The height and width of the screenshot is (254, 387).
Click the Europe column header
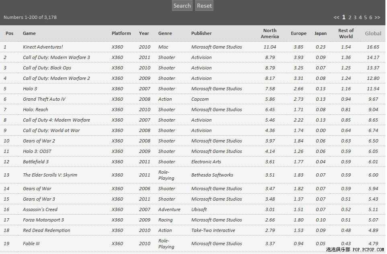299,33
